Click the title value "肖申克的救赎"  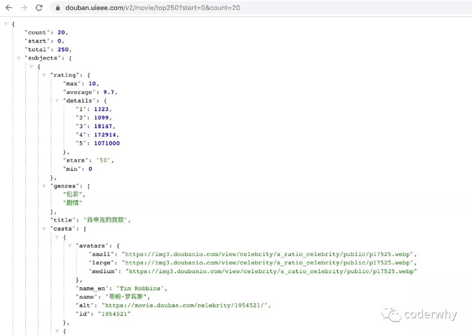(105, 220)
